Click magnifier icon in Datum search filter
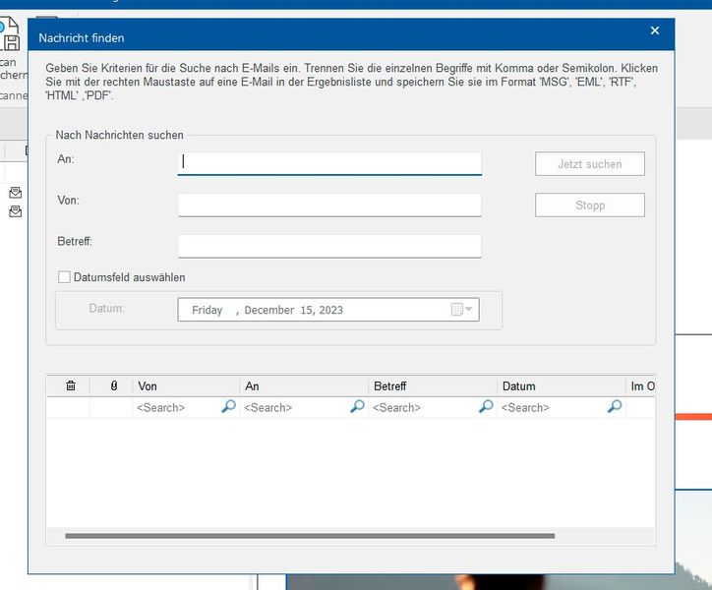712x590 pixels. coord(615,406)
